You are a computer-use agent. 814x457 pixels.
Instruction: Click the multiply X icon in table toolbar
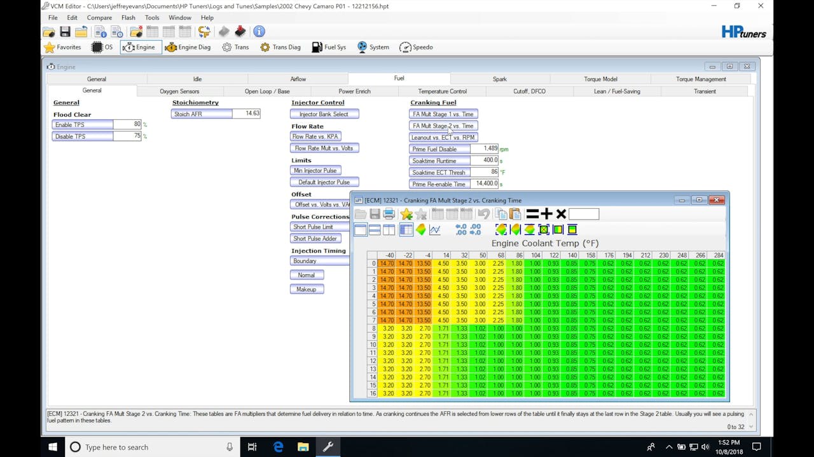561,214
